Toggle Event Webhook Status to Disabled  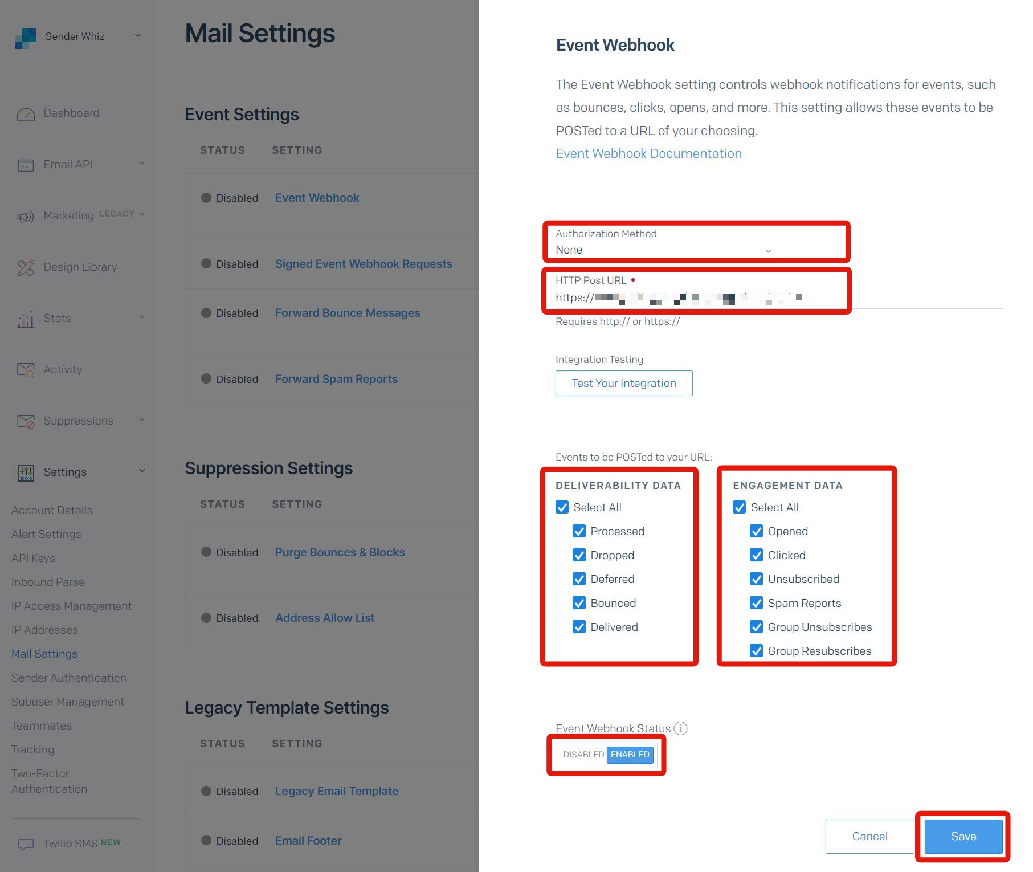(582, 754)
